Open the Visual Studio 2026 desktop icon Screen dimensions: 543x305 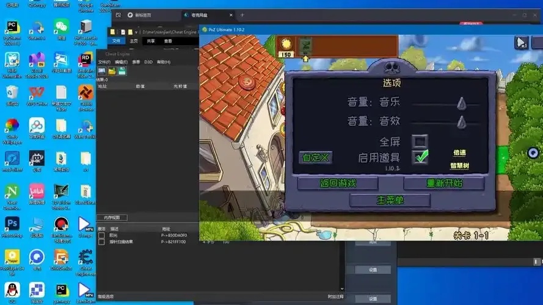37,65
